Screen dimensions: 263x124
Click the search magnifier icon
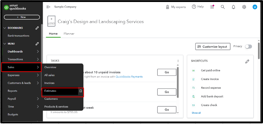point(223,7)
